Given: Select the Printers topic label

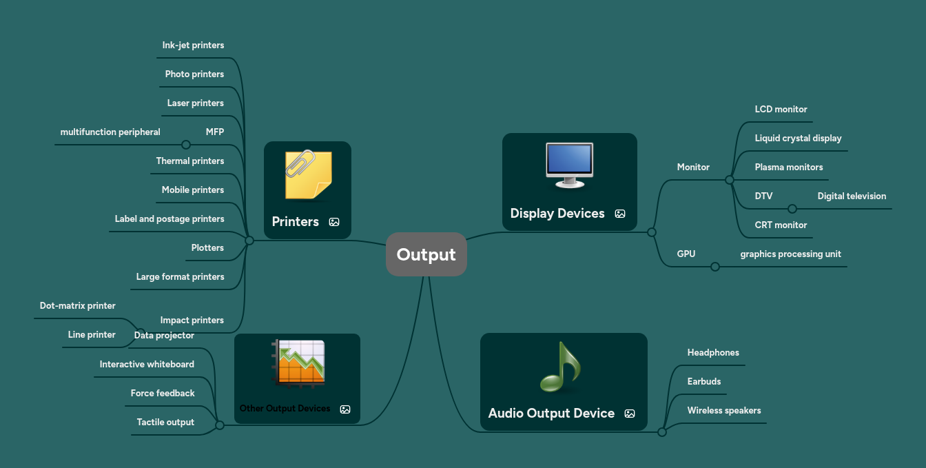Looking at the screenshot, I should point(296,222).
